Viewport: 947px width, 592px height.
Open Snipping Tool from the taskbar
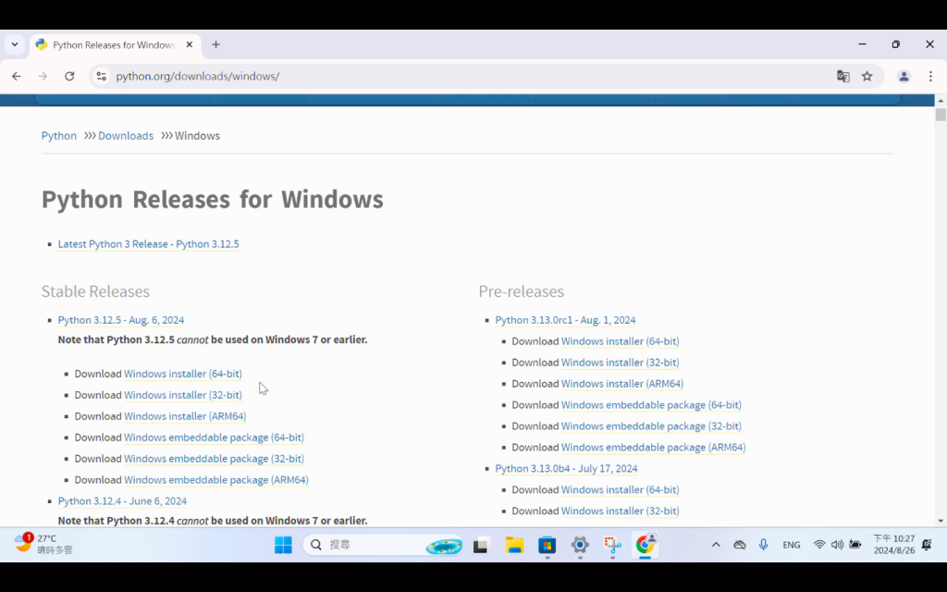point(612,545)
